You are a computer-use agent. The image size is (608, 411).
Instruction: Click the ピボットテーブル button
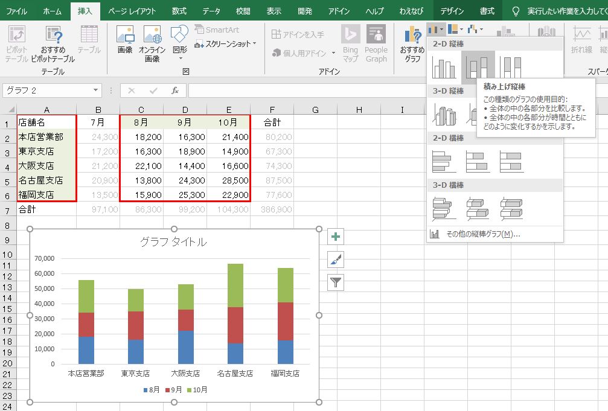[x=16, y=44]
